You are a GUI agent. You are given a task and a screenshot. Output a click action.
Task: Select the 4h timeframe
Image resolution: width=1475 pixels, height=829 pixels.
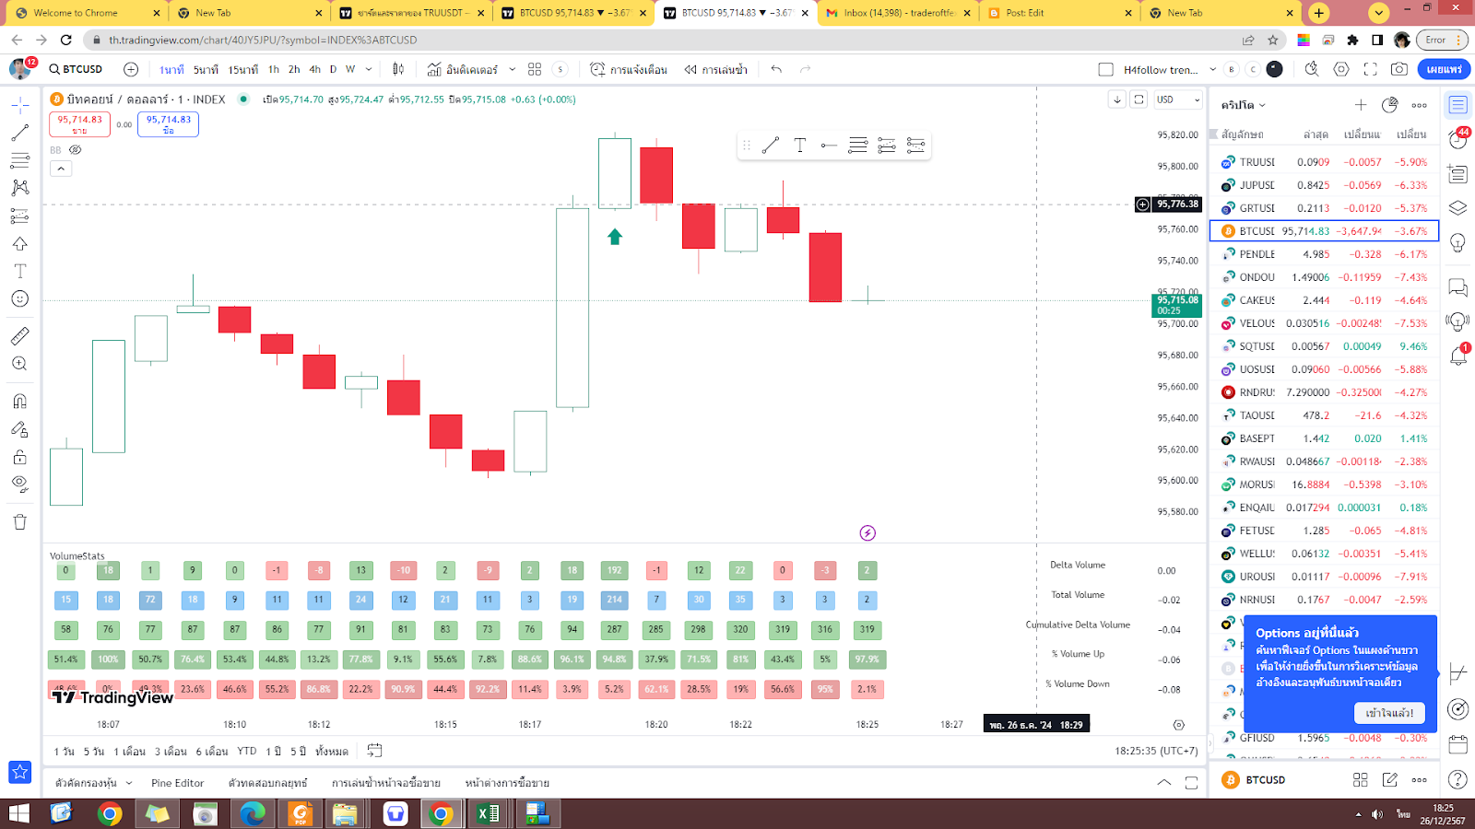315,69
